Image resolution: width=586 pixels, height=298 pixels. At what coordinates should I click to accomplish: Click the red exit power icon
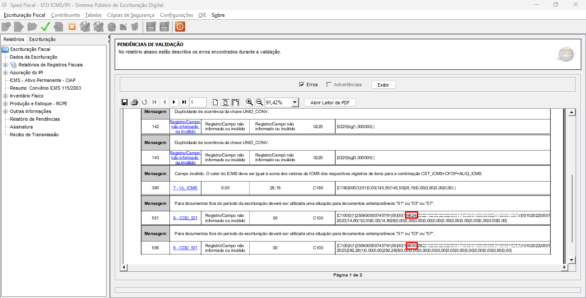[180, 27]
